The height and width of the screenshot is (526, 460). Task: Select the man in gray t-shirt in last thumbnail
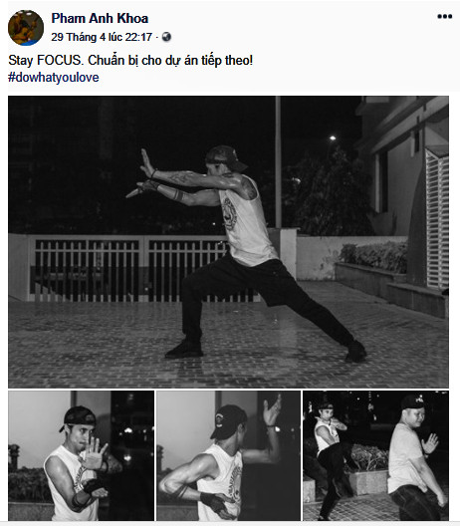tap(416, 458)
